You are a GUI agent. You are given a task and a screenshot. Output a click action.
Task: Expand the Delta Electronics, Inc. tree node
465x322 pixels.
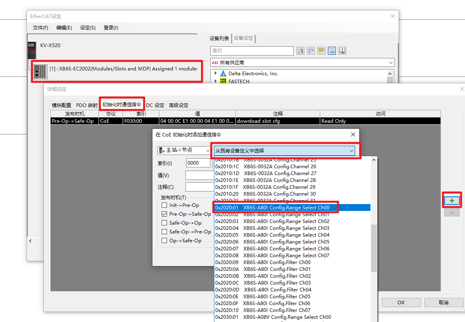click(216, 74)
